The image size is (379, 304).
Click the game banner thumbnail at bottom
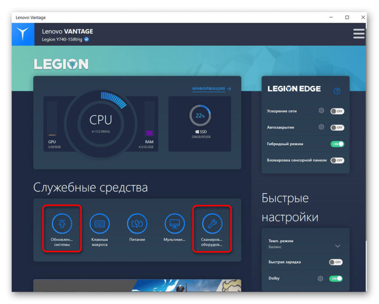[137, 286]
